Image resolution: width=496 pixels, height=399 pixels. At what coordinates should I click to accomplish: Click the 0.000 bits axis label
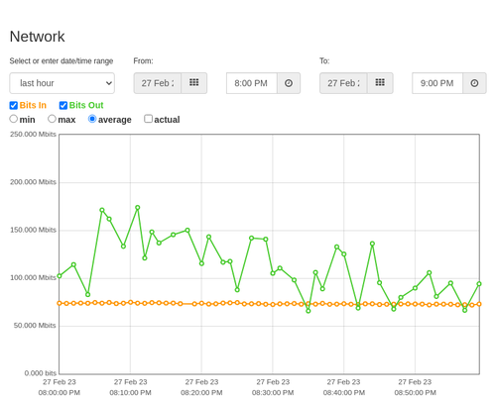41,373
